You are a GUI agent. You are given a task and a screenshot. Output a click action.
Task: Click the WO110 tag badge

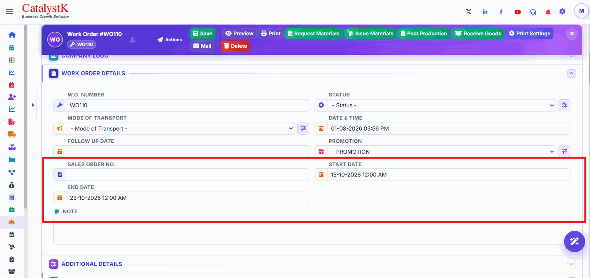coord(81,44)
